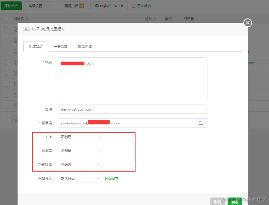
Task: Click the vulnerability scan (漏洞扫描) badge
Action: point(74,5)
